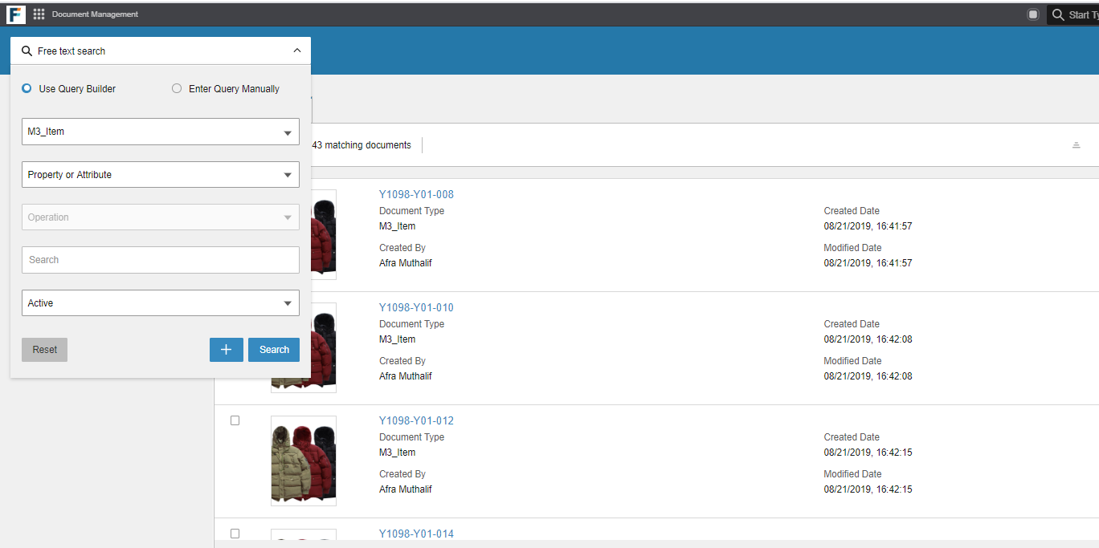Select the Enter Query Manually option

[x=177, y=89]
